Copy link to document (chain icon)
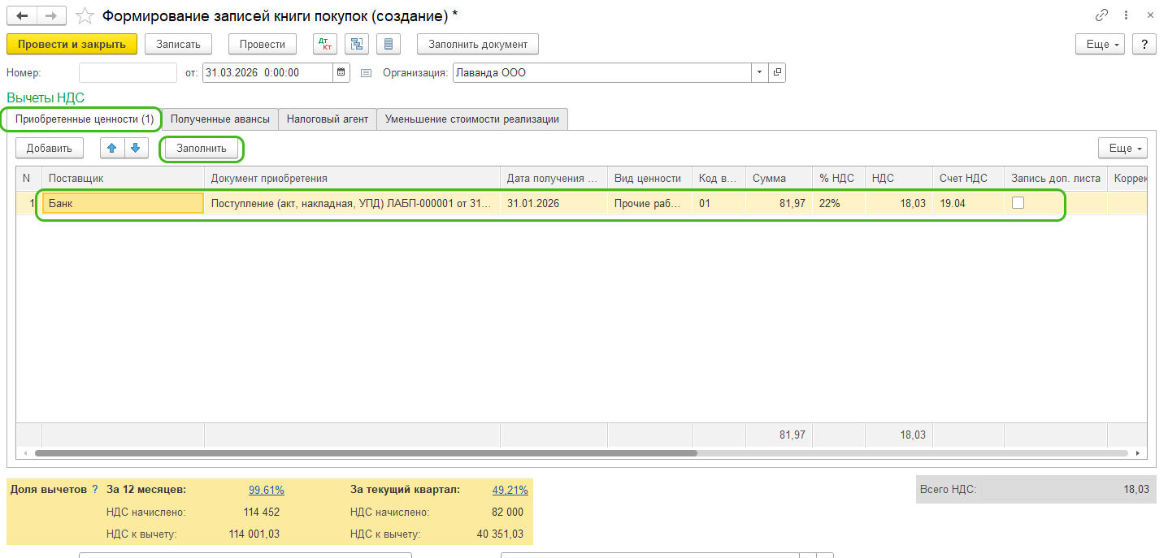The width and height of the screenshot is (1168, 558). (1102, 15)
